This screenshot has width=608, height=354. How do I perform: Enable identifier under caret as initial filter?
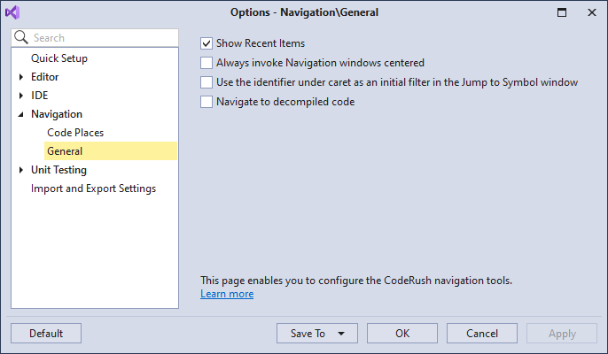[x=207, y=82]
